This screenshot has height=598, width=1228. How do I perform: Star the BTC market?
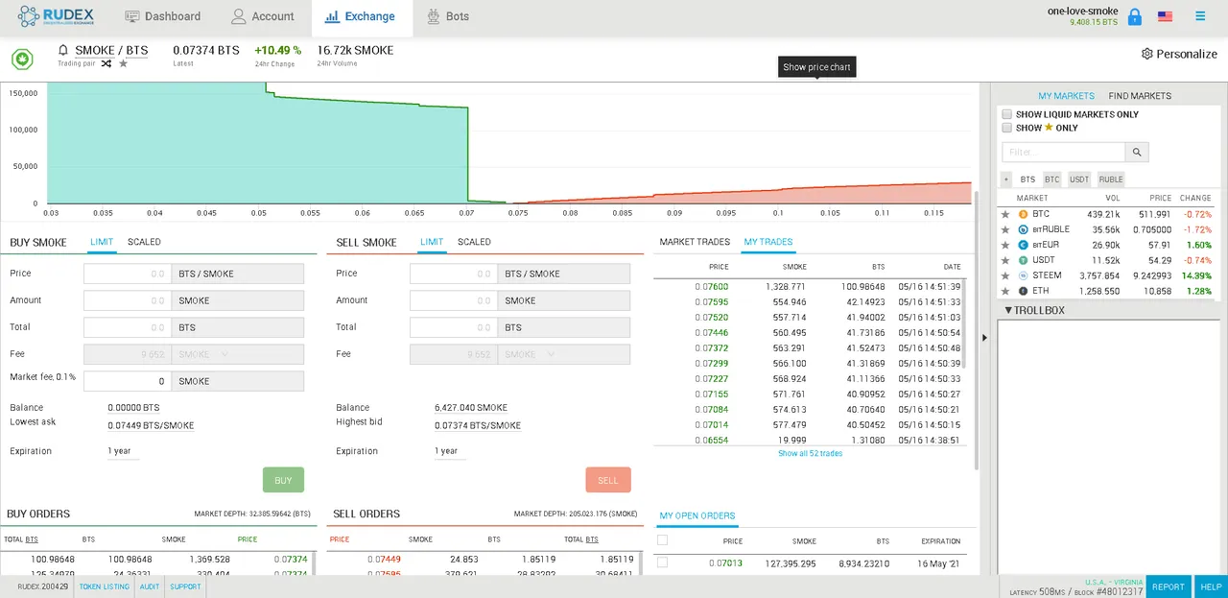coord(1005,214)
